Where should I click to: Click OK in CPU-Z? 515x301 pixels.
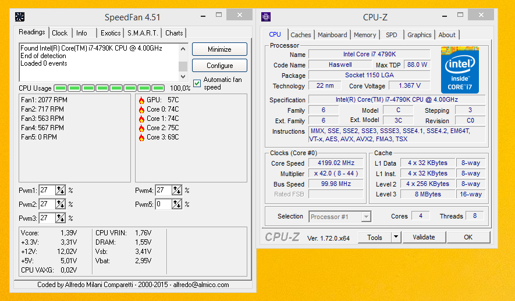[x=468, y=237]
